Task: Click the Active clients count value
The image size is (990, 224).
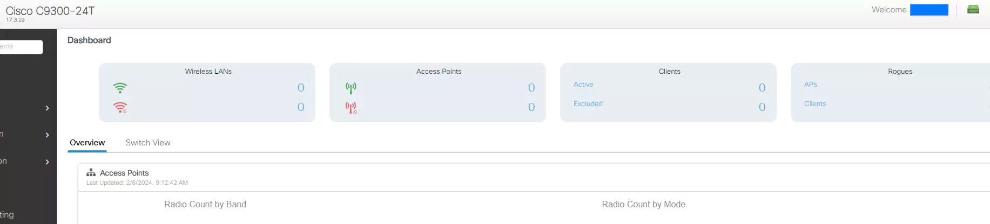Action: pyautogui.click(x=762, y=88)
